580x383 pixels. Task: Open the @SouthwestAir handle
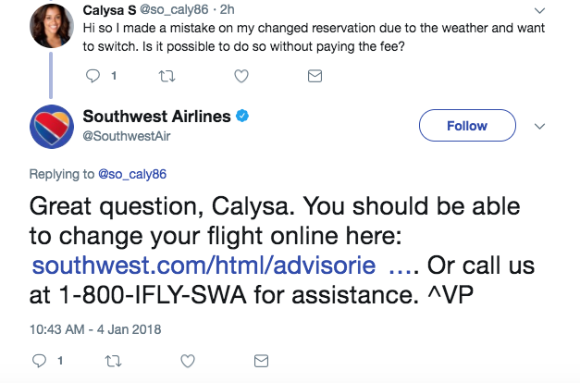127,136
